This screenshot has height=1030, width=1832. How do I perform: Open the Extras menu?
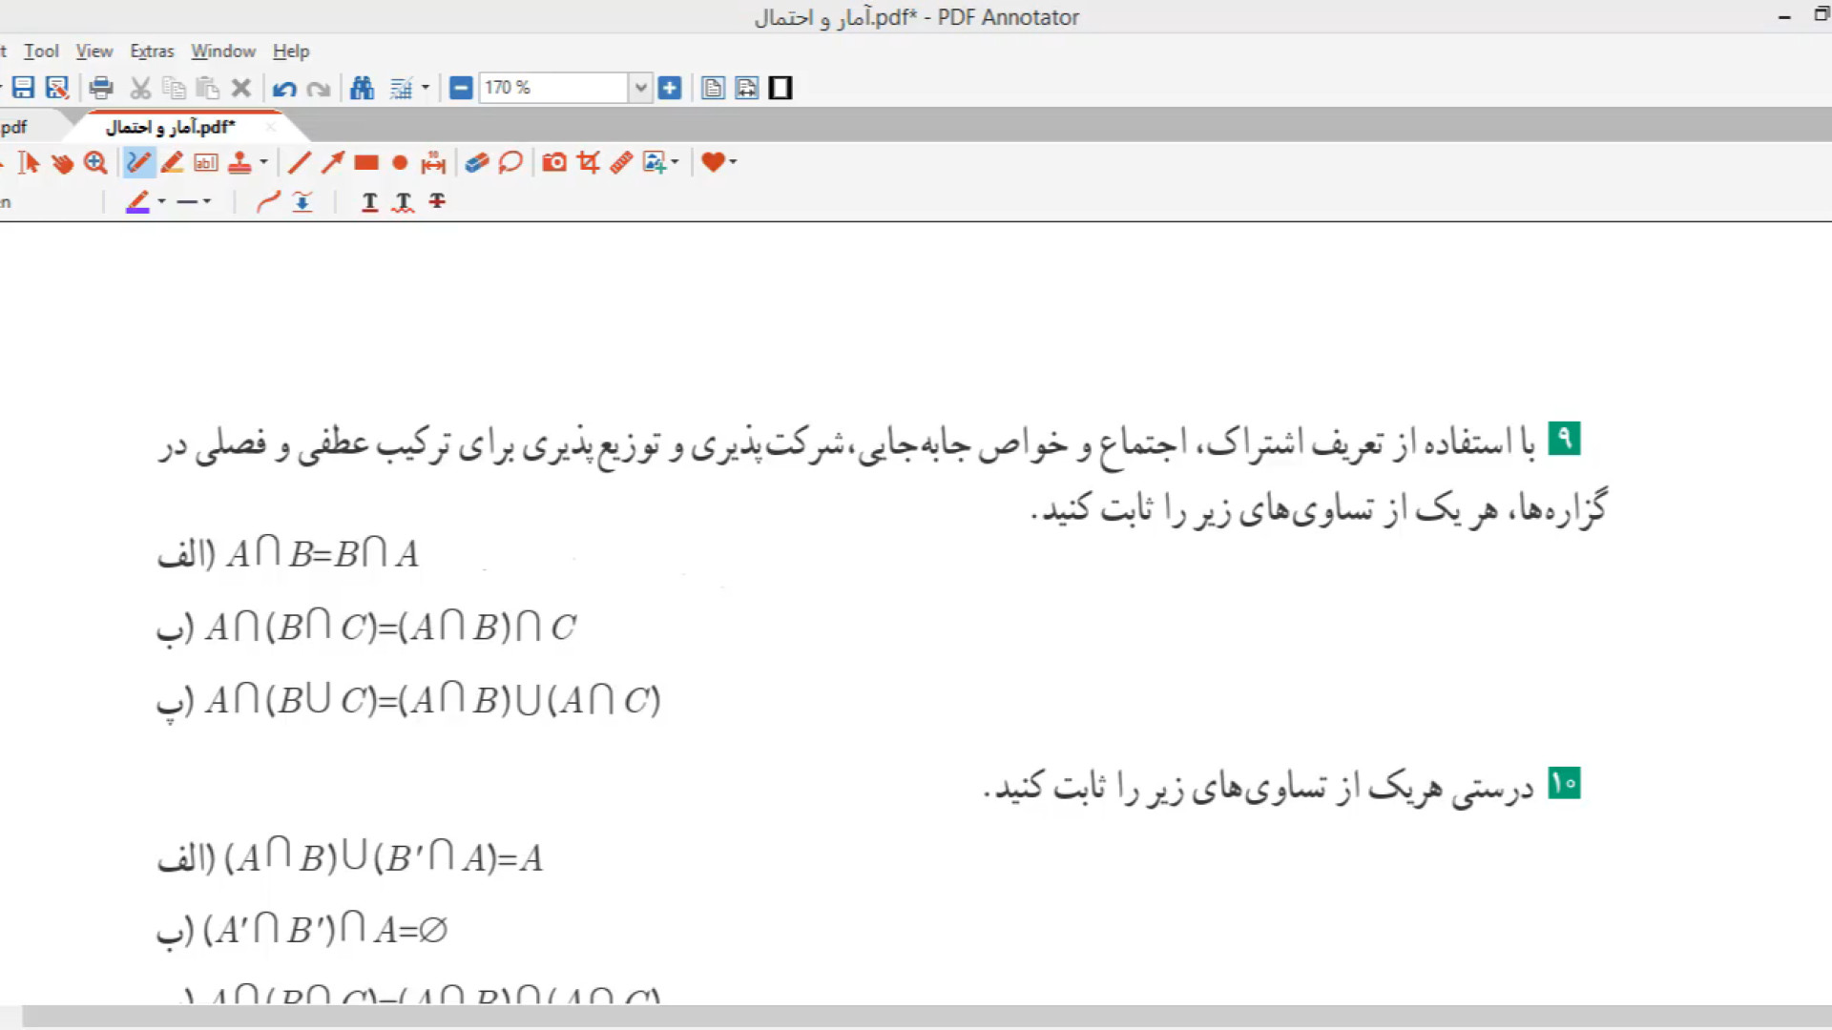click(x=152, y=51)
